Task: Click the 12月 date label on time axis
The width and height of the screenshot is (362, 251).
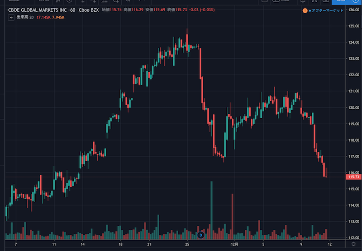Action: tap(234, 244)
